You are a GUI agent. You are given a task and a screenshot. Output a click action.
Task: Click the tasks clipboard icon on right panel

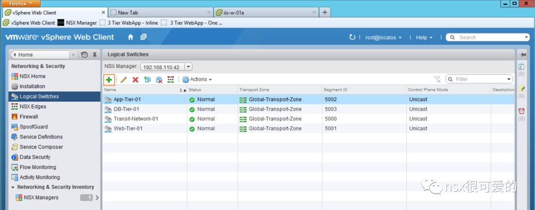521,67
